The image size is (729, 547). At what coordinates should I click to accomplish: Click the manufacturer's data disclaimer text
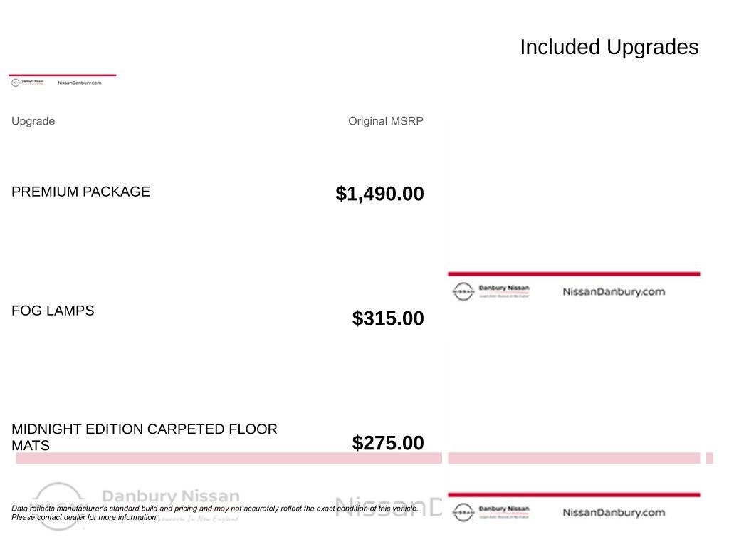pyautogui.click(x=215, y=513)
